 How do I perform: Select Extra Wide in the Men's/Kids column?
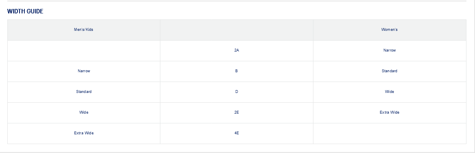(83, 133)
